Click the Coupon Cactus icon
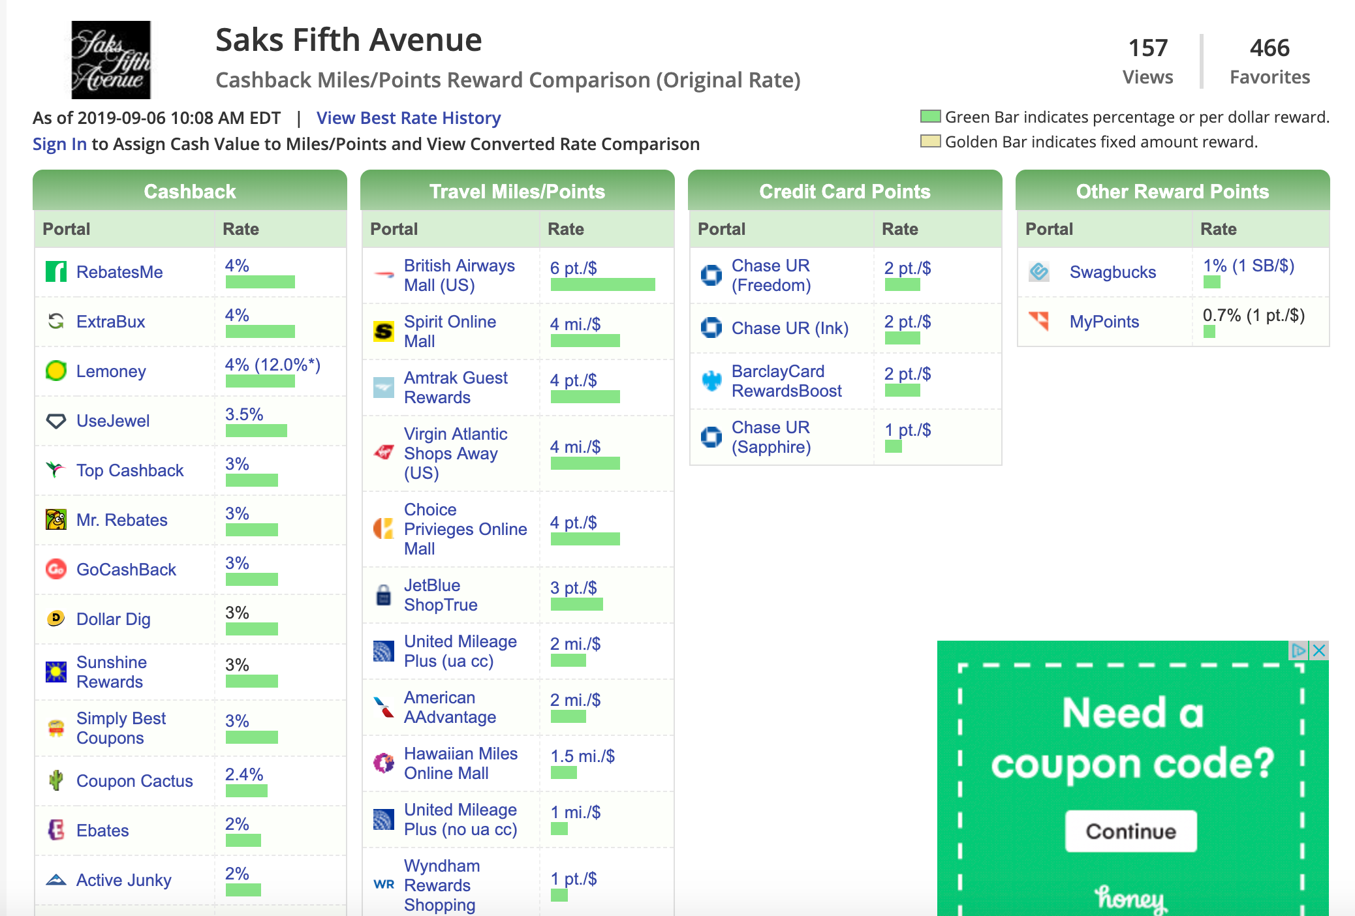1355x916 pixels. click(56, 780)
